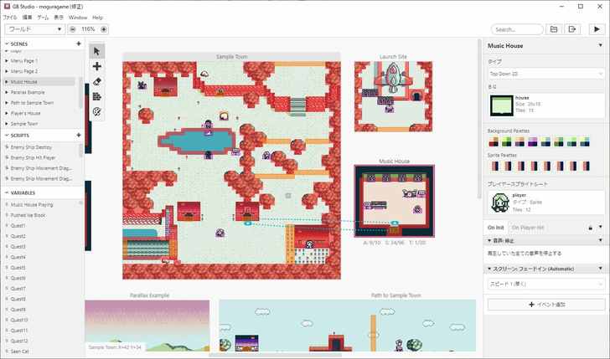This screenshot has width=610, height=359.
Task: Click the Search input field
Action: click(517, 29)
